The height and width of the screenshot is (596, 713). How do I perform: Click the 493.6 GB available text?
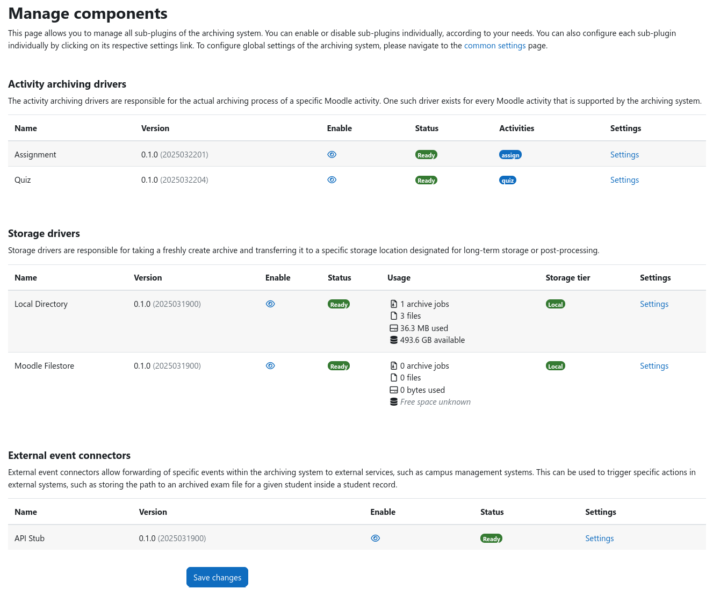point(433,340)
